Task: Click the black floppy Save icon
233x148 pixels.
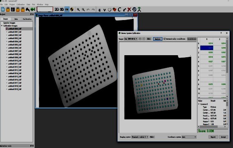Action: point(13,9)
